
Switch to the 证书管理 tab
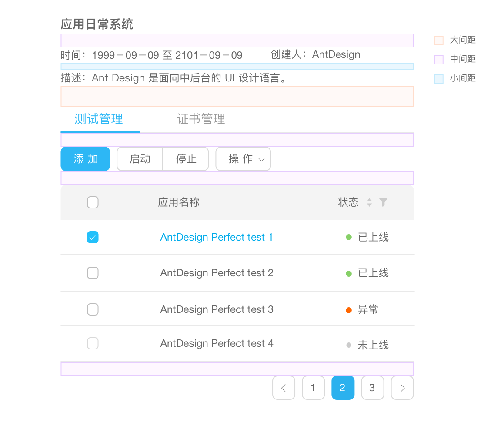pos(201,119)
